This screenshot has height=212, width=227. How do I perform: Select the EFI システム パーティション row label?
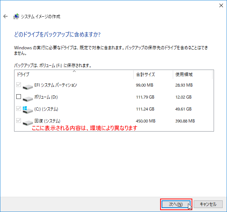56,85
